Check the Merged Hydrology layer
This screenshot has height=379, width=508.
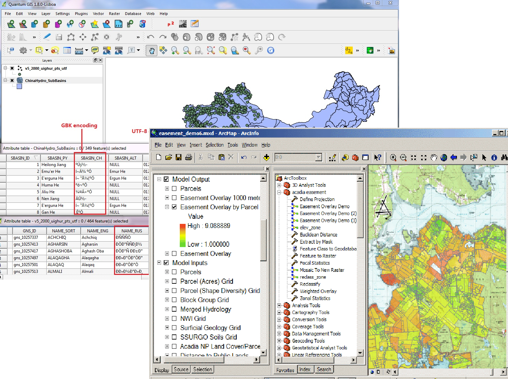pos(174,309)
